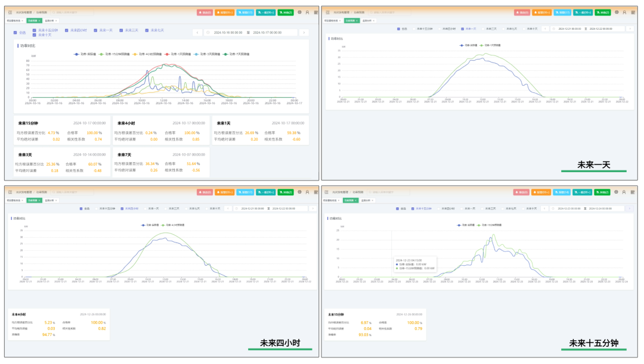Open settings gear icon in 未来四小时 panel
The width and height of the screenshot is (644, 364).
coord(299,192)
